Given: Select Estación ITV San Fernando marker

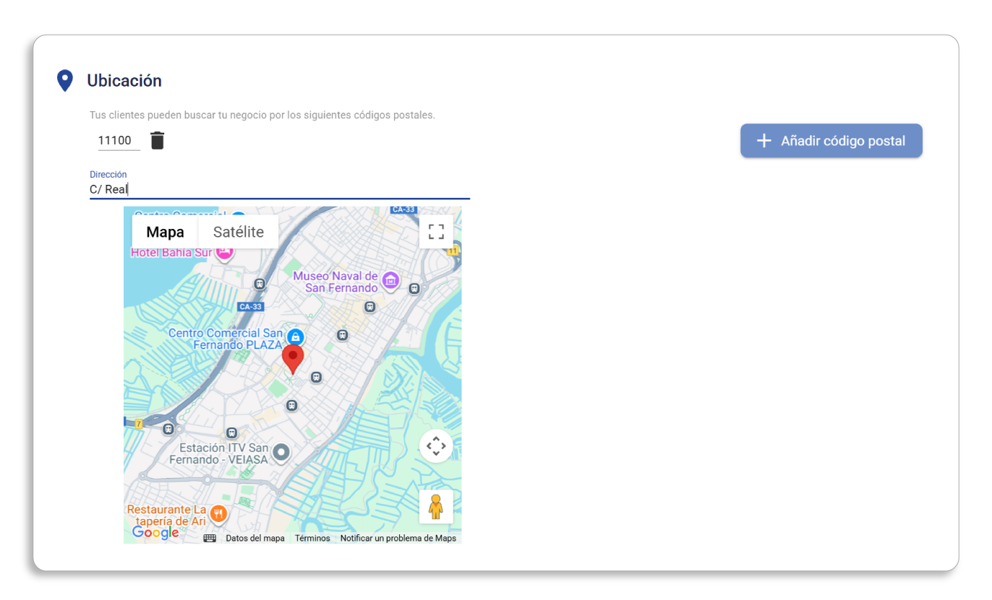Looking at the screenshot, I should pyautogui.click(x=281, y=453).
